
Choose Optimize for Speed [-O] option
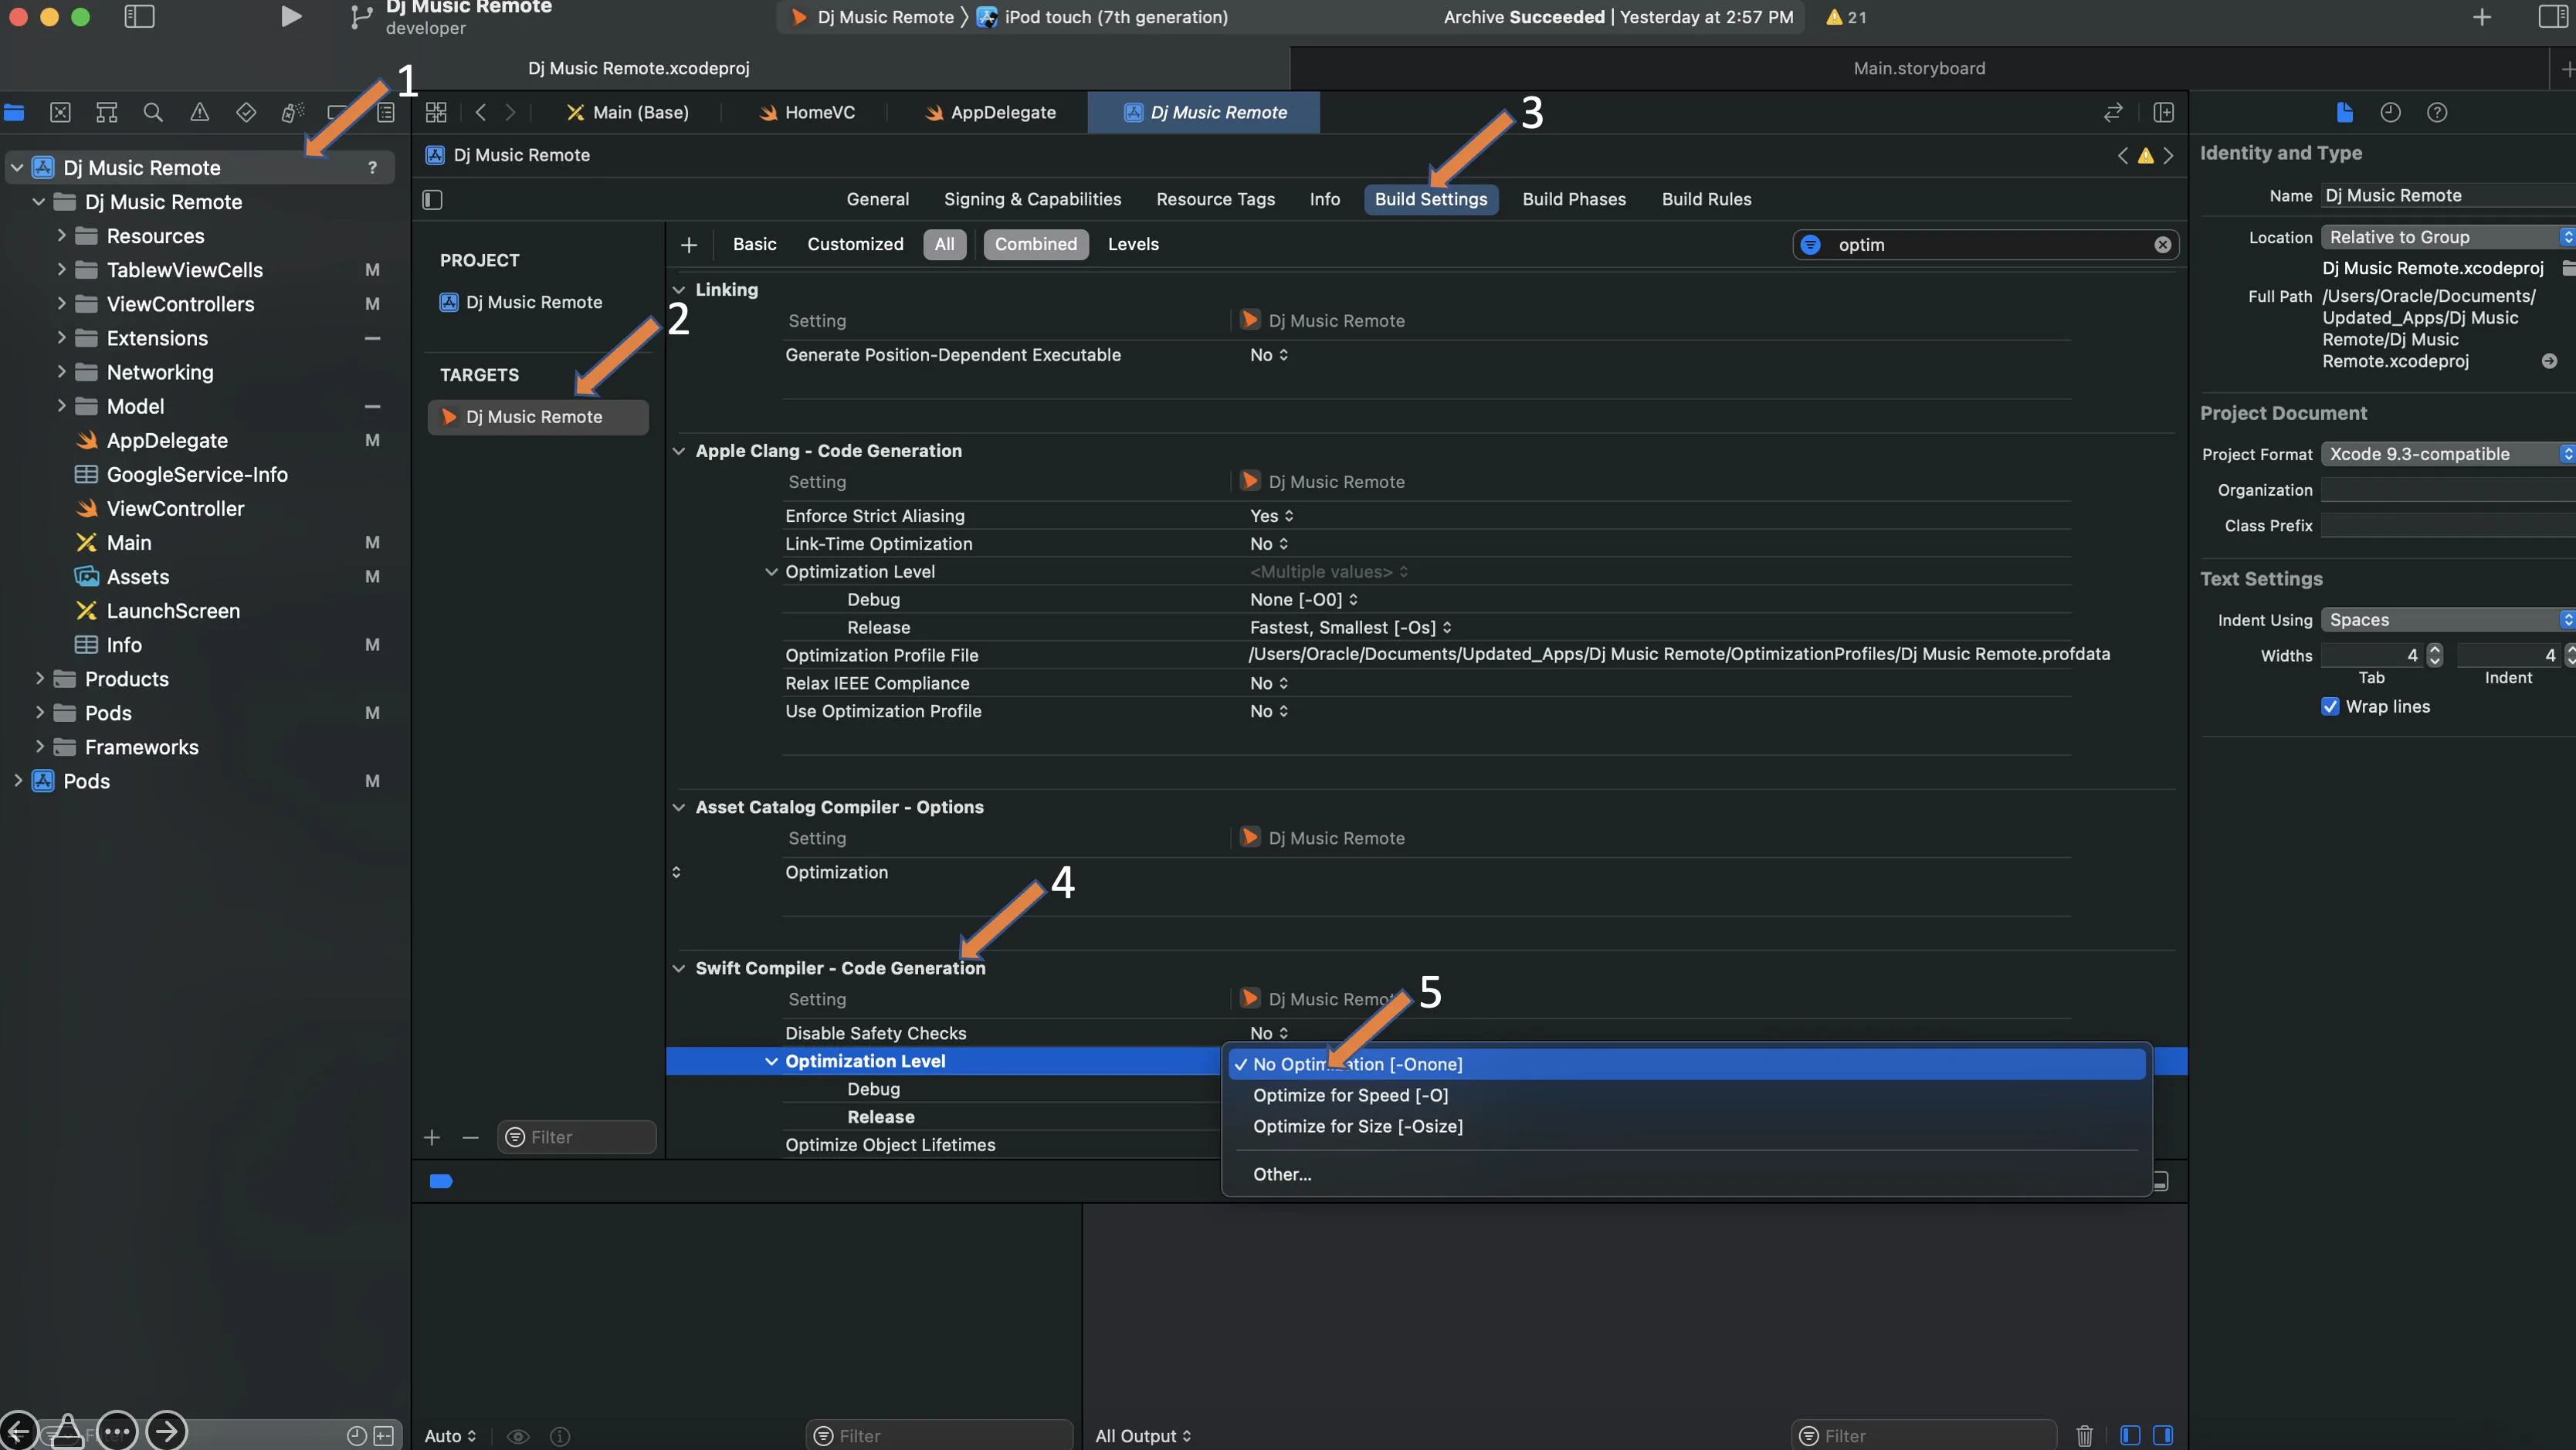[x=1350, y=1095]
